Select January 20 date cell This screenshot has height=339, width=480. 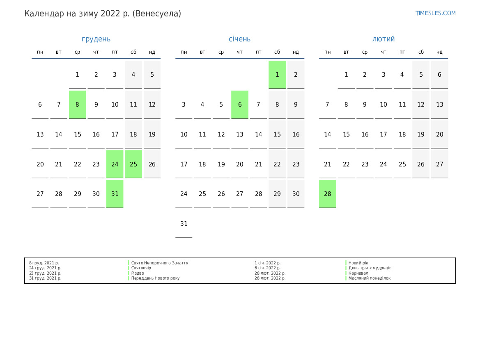tap(240, 164)
